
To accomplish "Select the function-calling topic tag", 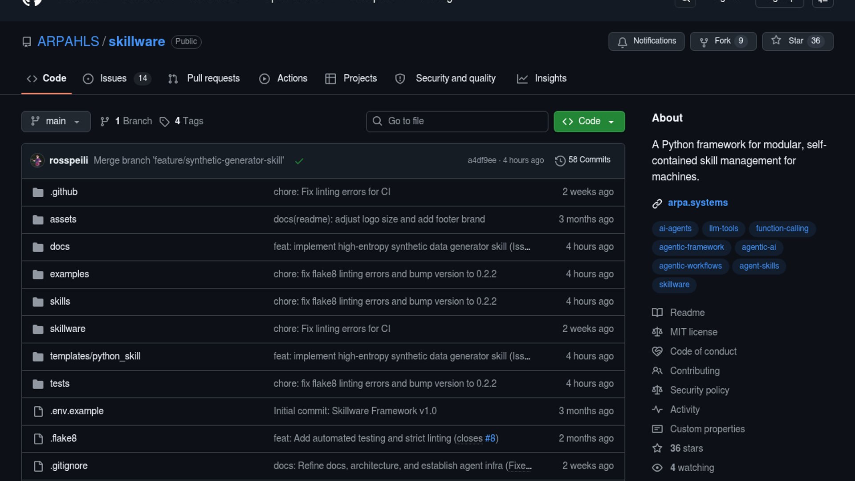I will pos(782,228).
